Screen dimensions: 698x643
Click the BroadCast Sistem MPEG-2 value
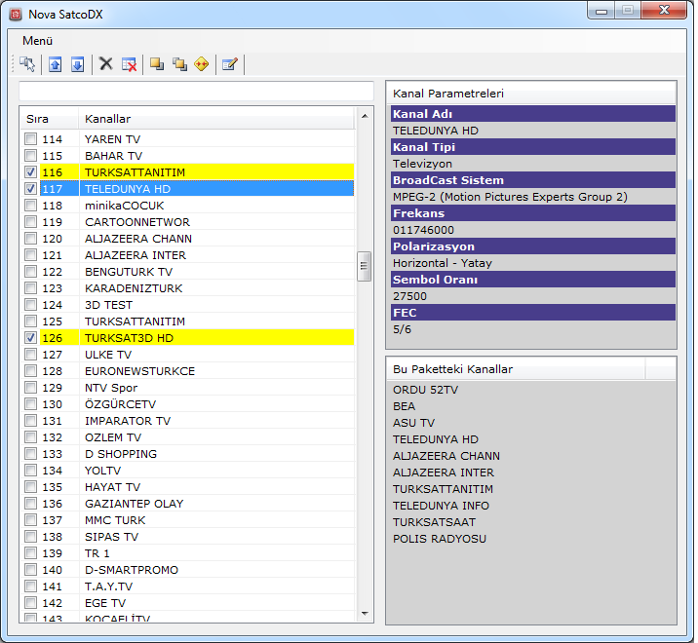point(510,197)
